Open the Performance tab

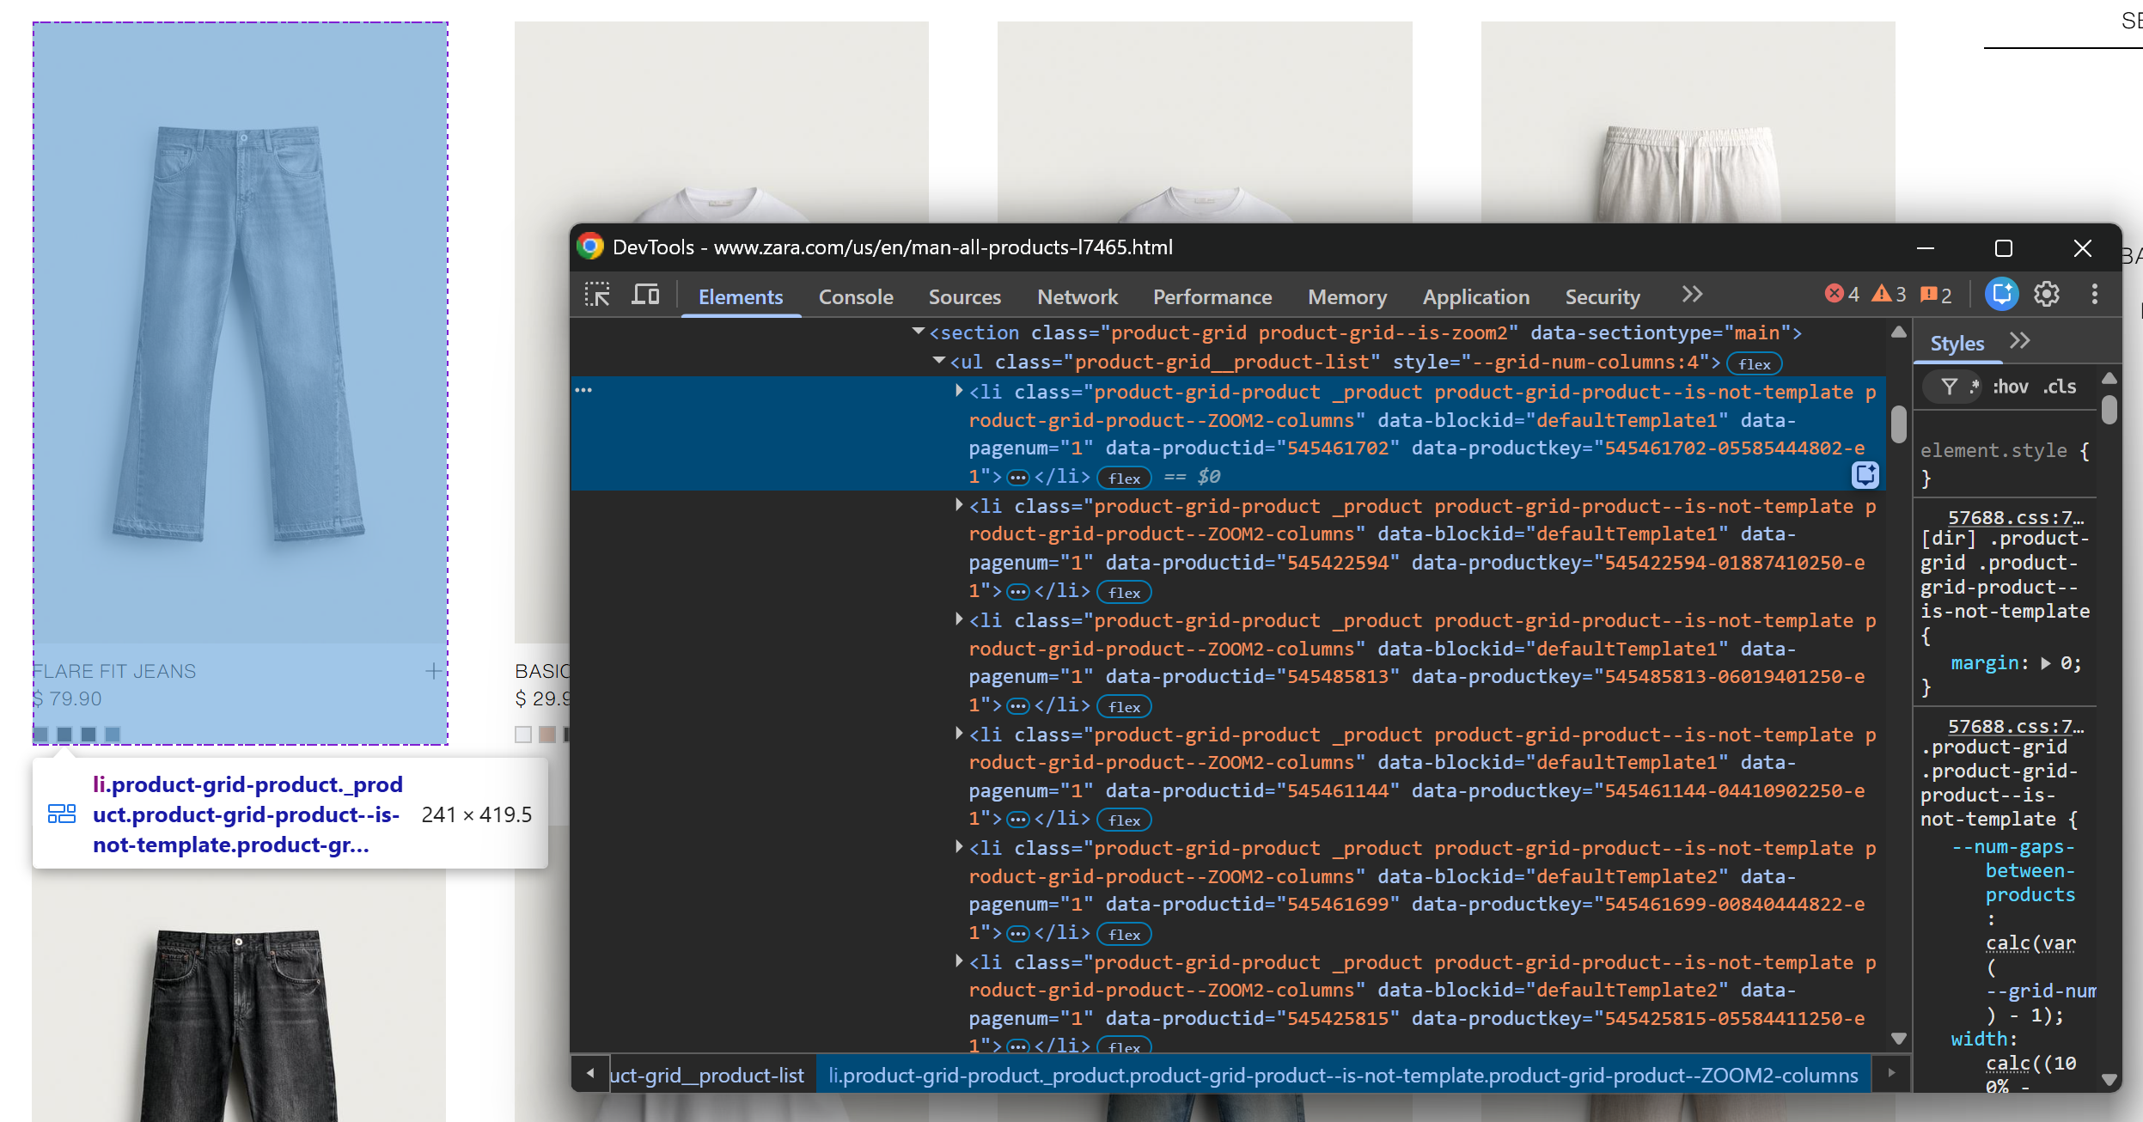(x=1212, y=296)
